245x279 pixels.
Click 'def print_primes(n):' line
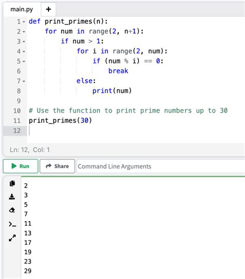pos(68,21)
